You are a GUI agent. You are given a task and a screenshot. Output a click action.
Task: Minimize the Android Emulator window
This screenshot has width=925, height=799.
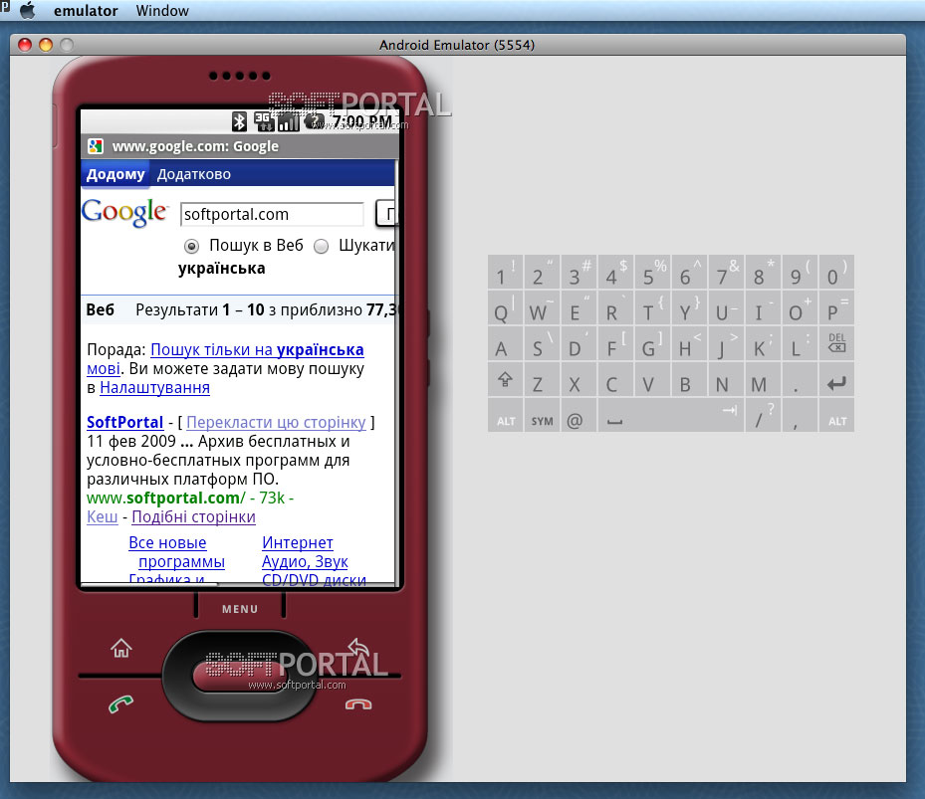click(x=46, y=45)
